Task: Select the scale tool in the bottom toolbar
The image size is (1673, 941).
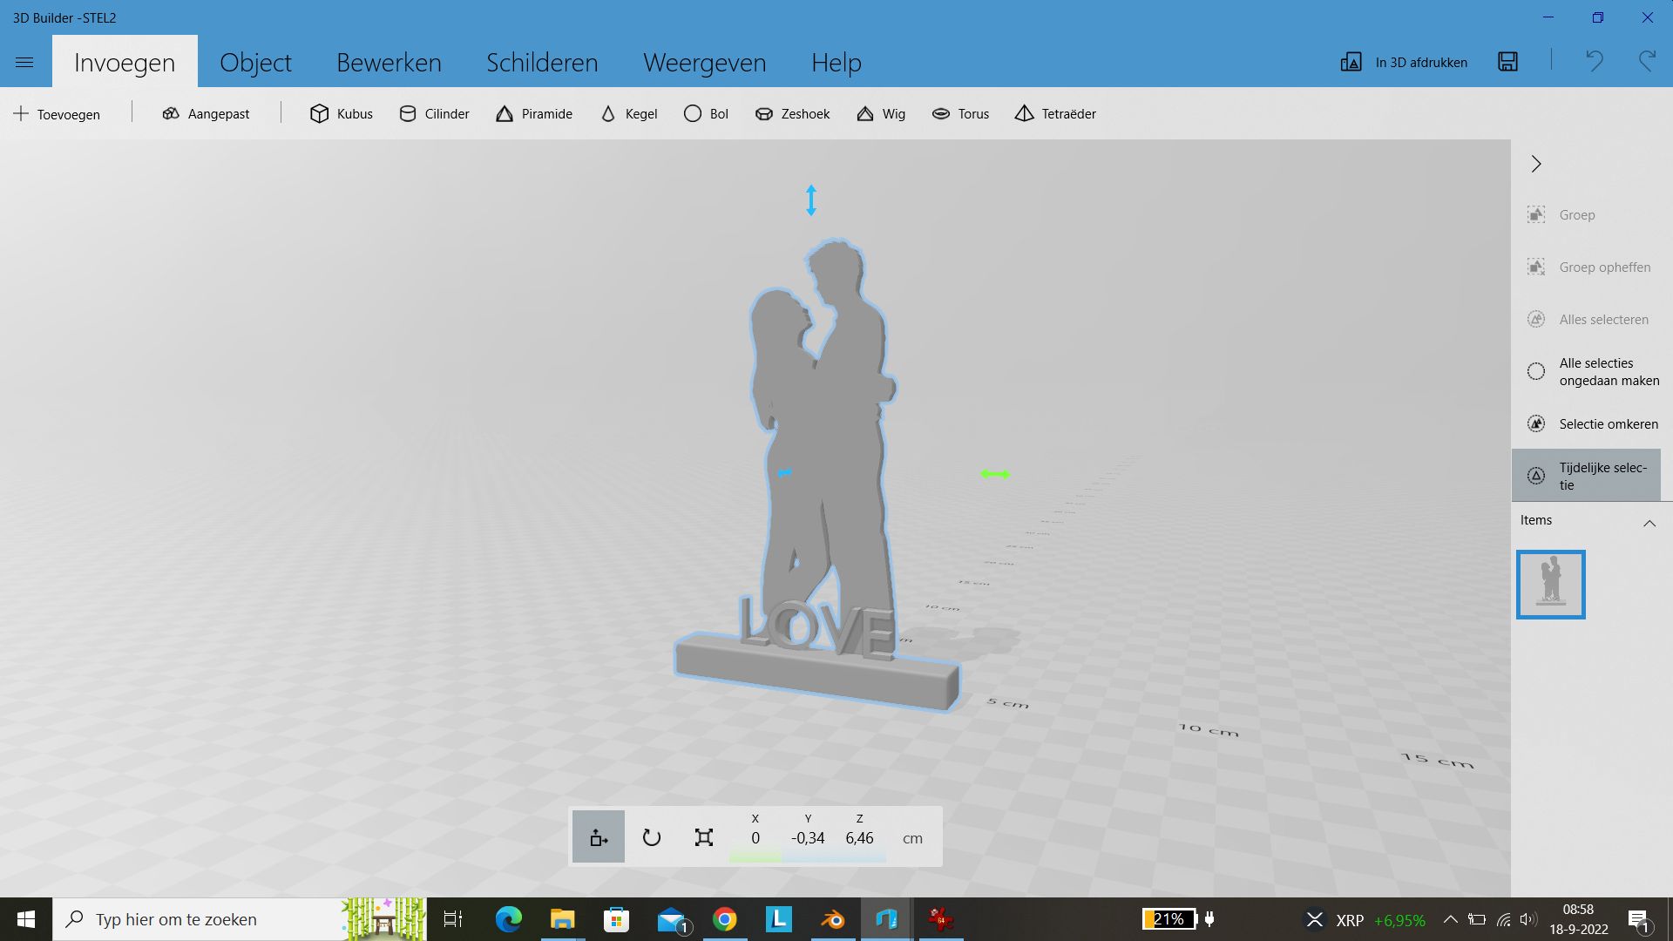Action: click(x=703, y=836)
